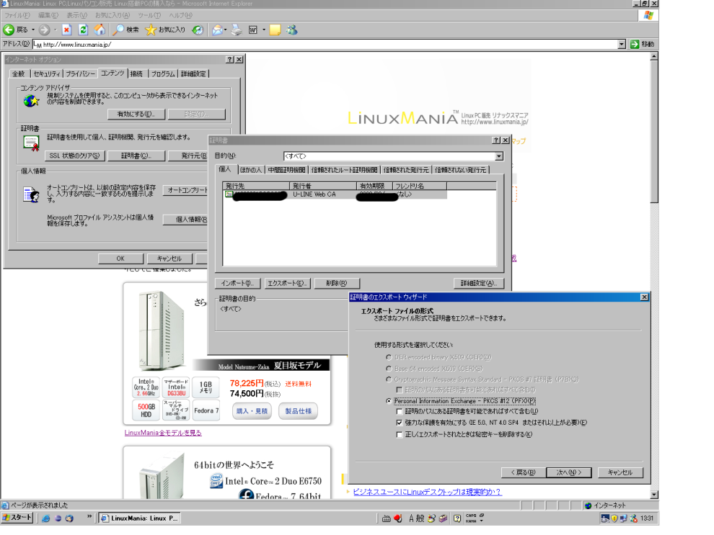Switch to Privacy (プライバシー) tab
The width and height of the screenshot is (714, 535).
click(81, 74)
